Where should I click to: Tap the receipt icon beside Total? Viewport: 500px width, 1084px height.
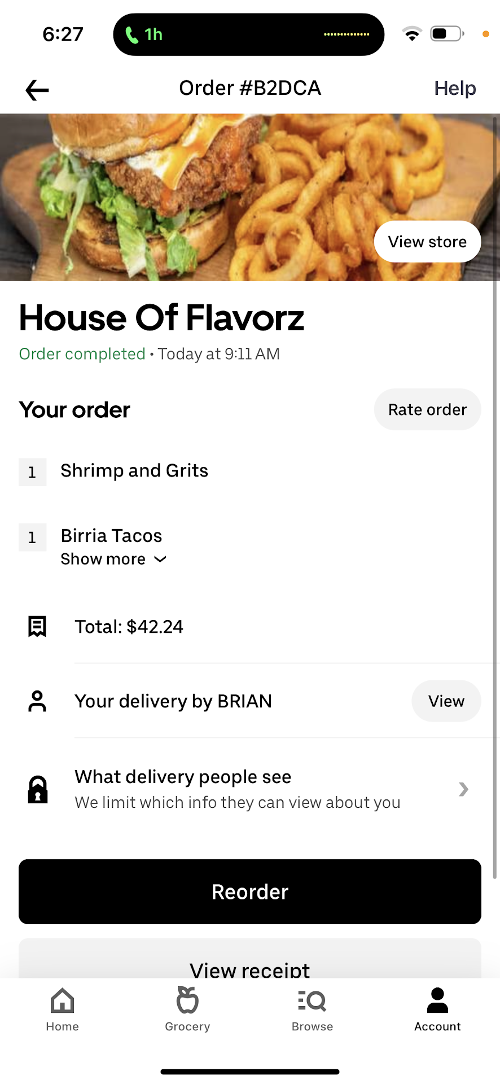point(37,627)
